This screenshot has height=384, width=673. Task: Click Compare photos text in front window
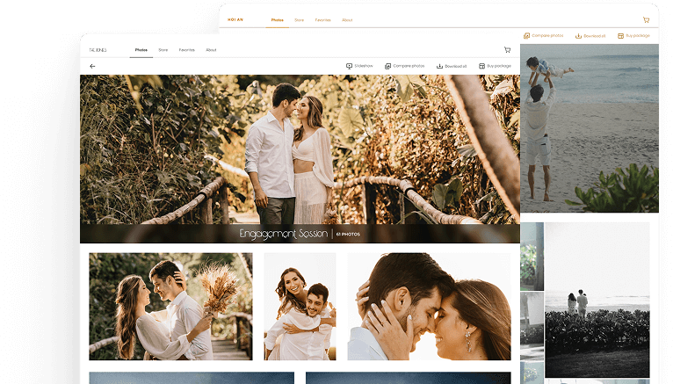click(409, 66)
